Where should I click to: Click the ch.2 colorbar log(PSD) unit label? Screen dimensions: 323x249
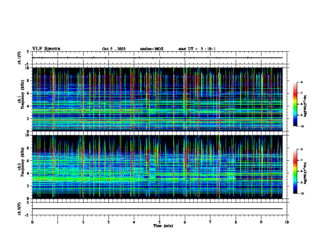305,173
